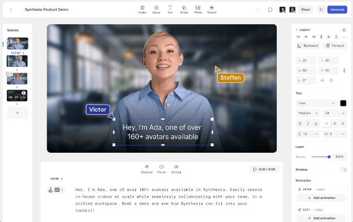Open the line height 1.5 dropdown
This screenshot has width=353, height=222.
coord(308,134)
